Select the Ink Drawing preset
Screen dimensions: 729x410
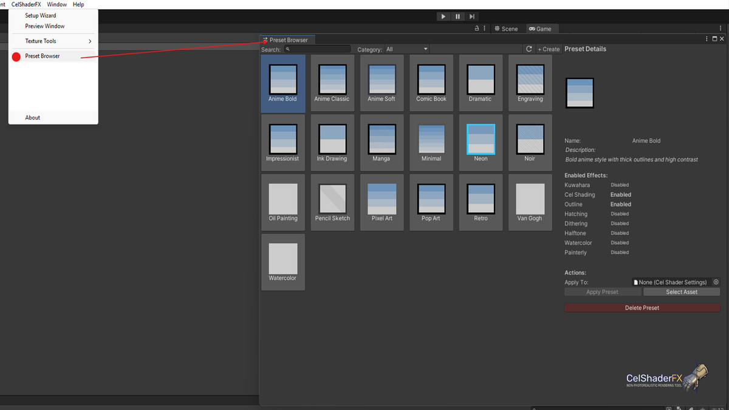[332, 143]
